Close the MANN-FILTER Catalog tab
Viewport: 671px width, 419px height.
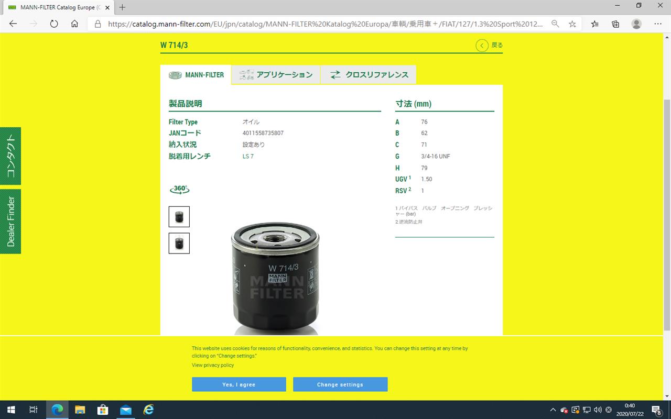click(107, 7)
